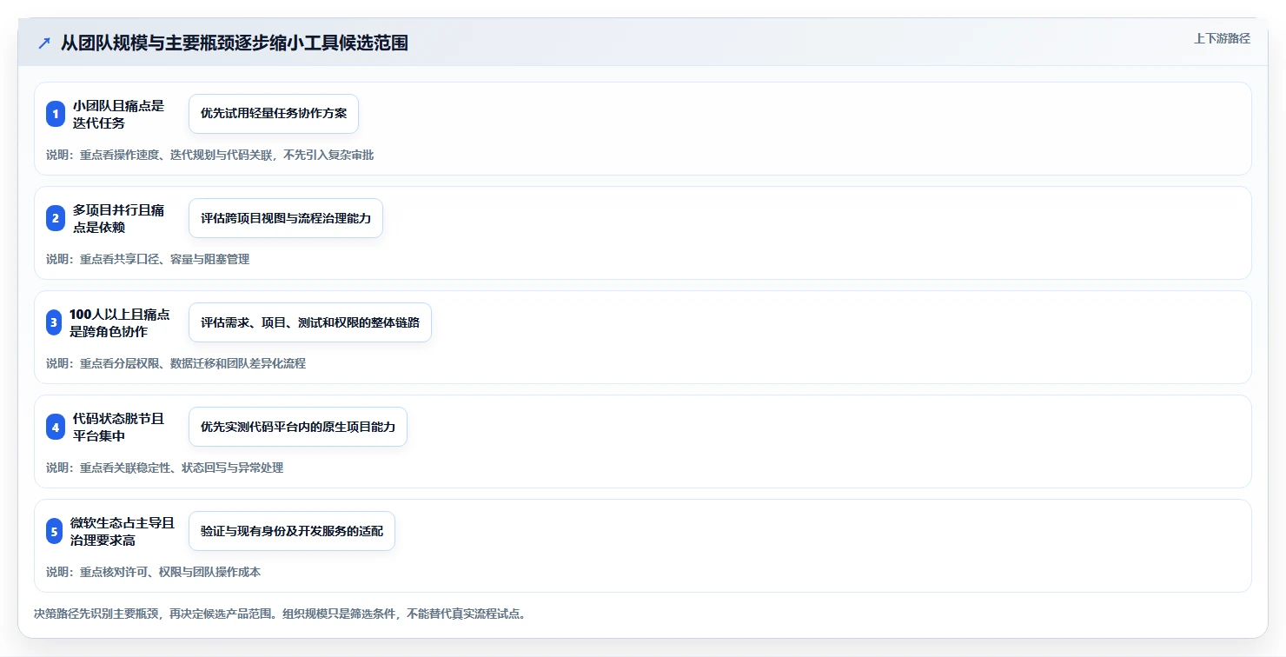Image resolution: width=1286 pixels, height=657 pixels.
Task: Select 评估需求、项目、测试和权限的整体链路 box
Action: click(x=310, y=322)
